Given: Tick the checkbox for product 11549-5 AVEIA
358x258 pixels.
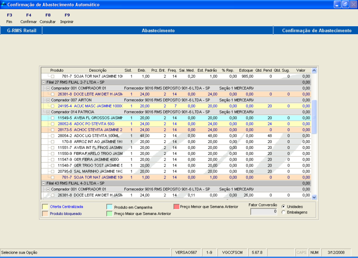Looking at the screenshot, I should pos(53,118).
